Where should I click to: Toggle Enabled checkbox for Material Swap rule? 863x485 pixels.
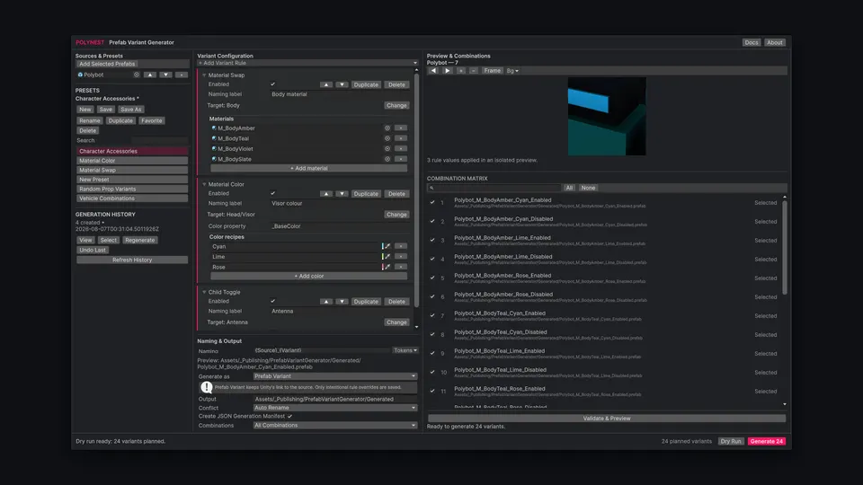click(x=273, y=84)
